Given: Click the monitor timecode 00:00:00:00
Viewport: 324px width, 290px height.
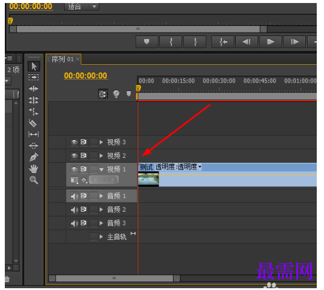Looking at the screenshot, I should tap(31, 6).
